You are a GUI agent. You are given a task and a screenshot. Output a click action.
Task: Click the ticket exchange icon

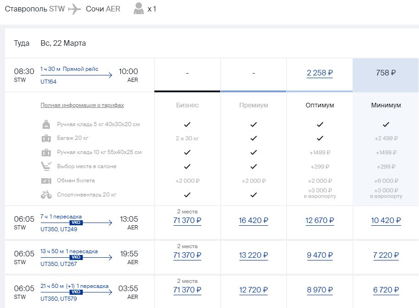[x=46, y=181]
